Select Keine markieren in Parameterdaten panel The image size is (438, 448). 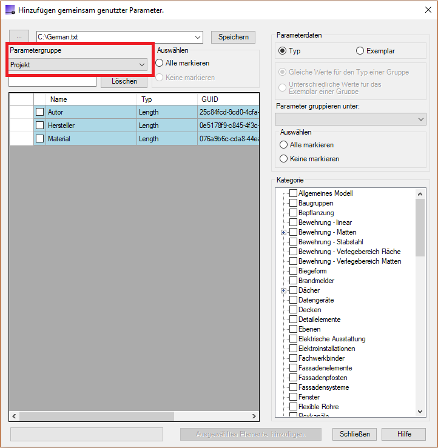(284, 159)
